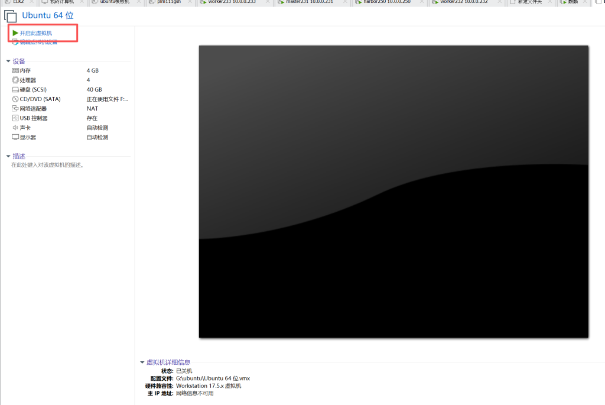Image resolution: width=605 pixels, height=405 pixels.
Task: Click 开启此虚拟机 link to start VM
Action: 36,33
